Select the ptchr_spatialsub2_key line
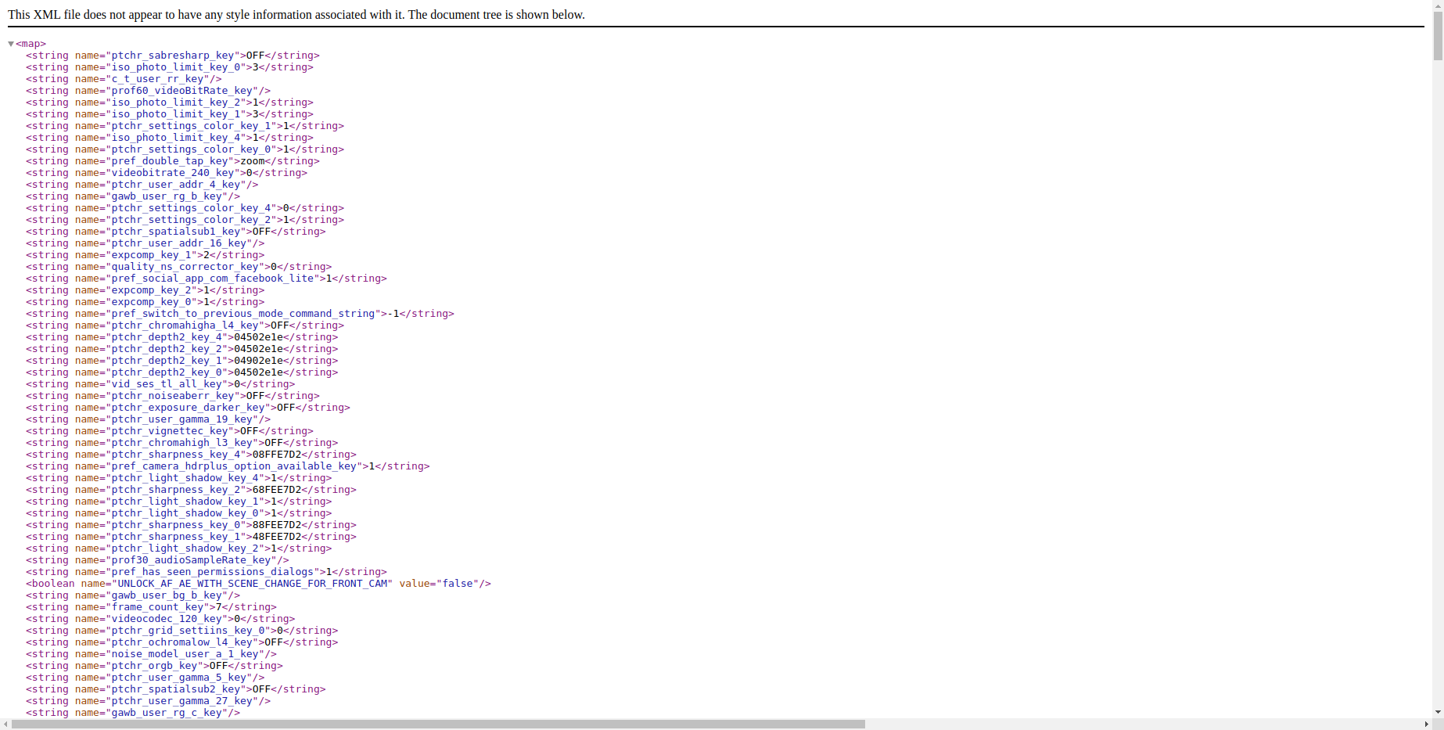The image size is (1444, 730). (176, 689)
